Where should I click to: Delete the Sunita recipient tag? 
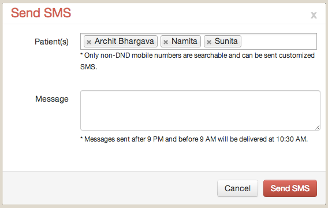(x=209, y=42)
